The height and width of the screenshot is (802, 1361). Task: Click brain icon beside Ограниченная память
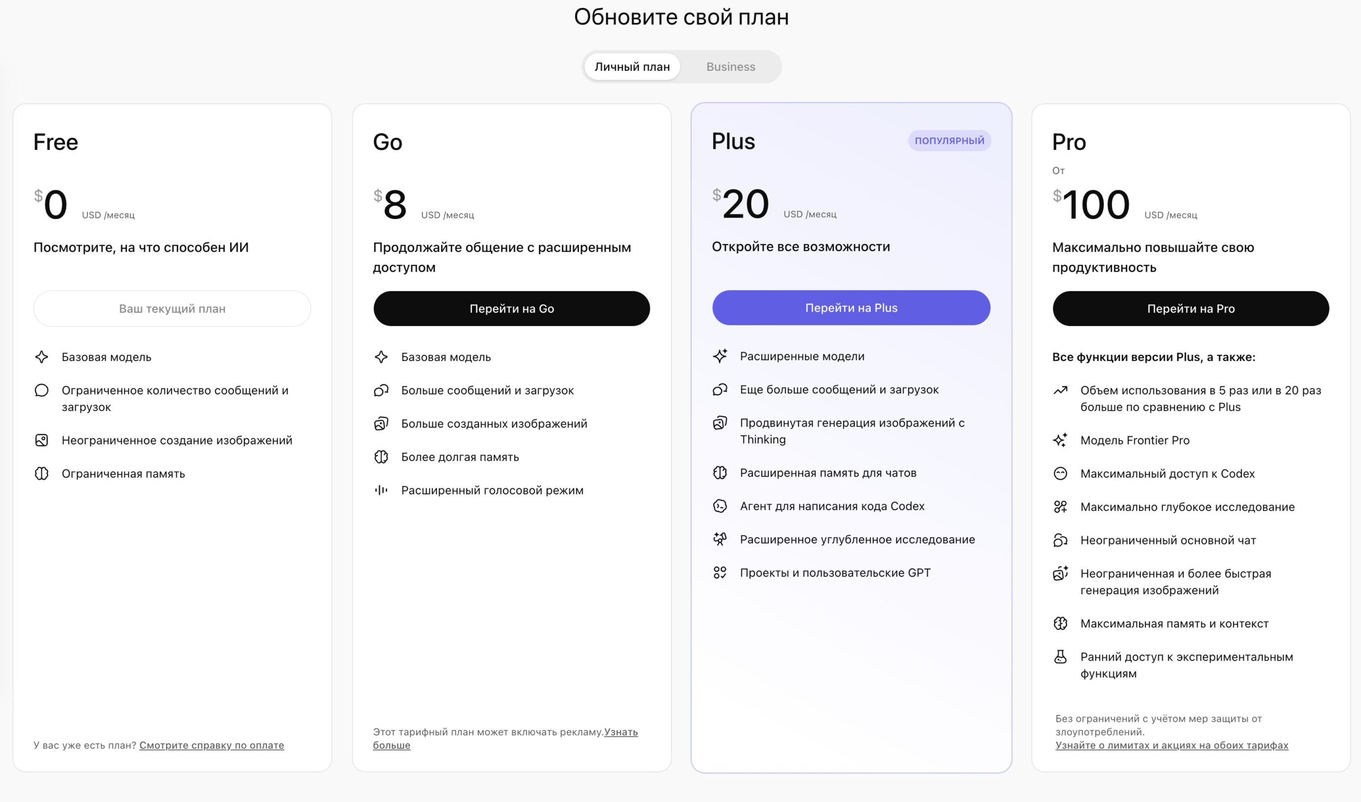pyautogui.click(x=41, y=473)
